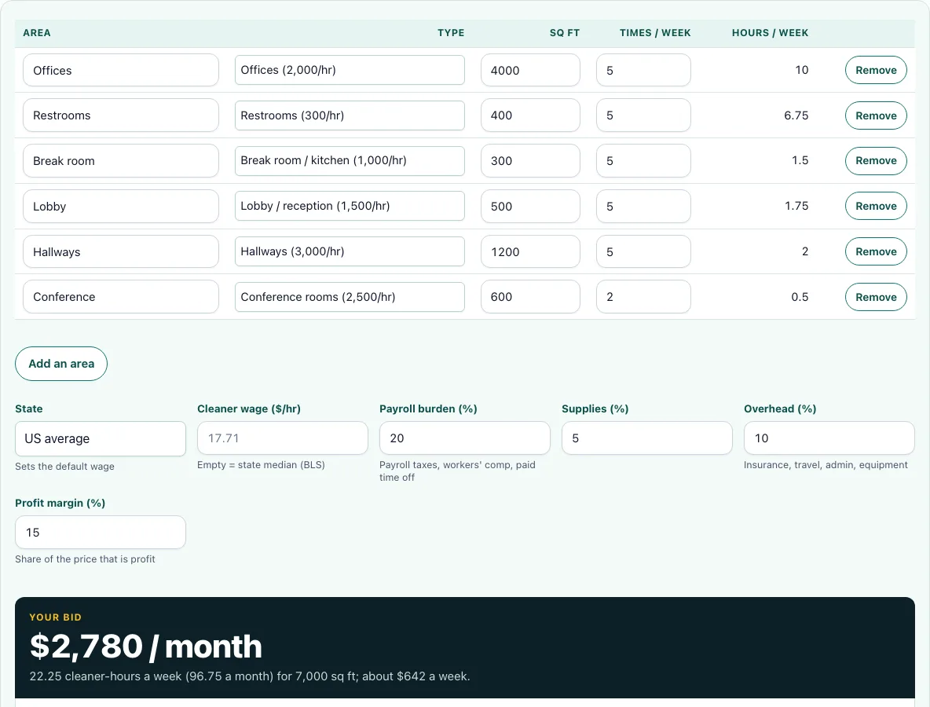The height and width of the screenshot is (707, 930).
Task: Focus Lobby times per week field
Action: [643, 206]
